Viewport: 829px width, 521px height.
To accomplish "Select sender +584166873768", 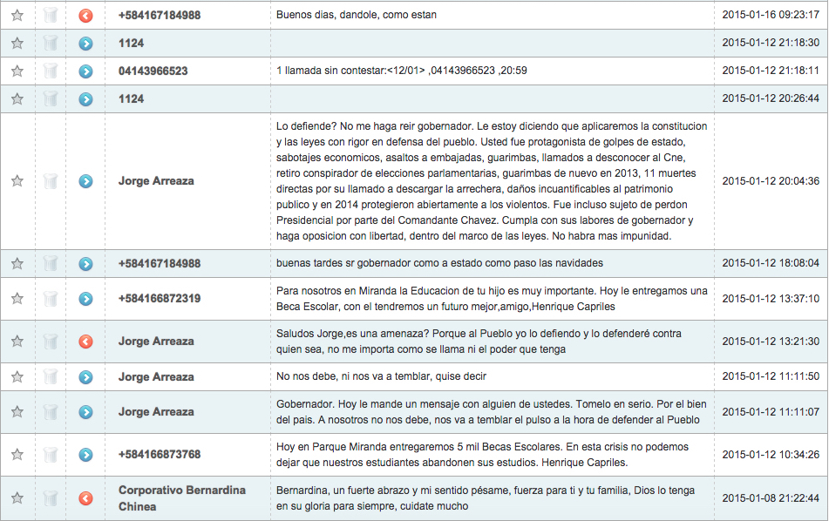I will (160, 455).
